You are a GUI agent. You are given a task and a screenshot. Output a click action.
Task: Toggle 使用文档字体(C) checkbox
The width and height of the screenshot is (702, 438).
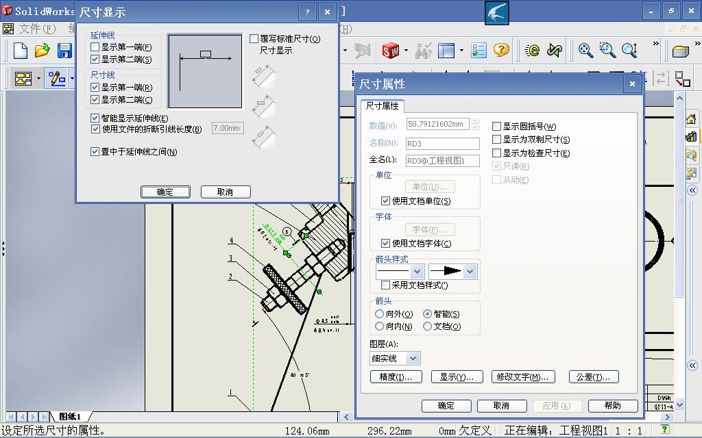pos(385,243)
